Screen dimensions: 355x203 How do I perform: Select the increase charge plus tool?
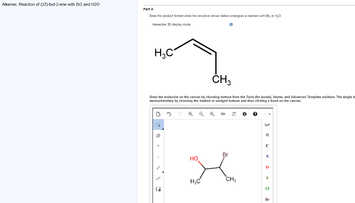click(x=158, y=145)
